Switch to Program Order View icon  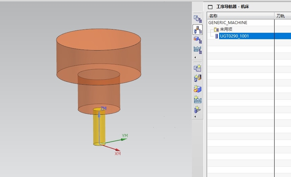[x=197, y=19]
